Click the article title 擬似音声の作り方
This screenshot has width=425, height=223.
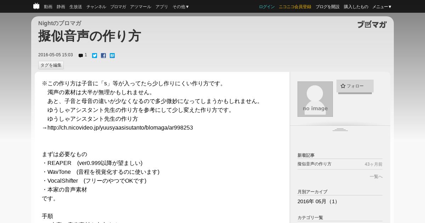(90, 36)
